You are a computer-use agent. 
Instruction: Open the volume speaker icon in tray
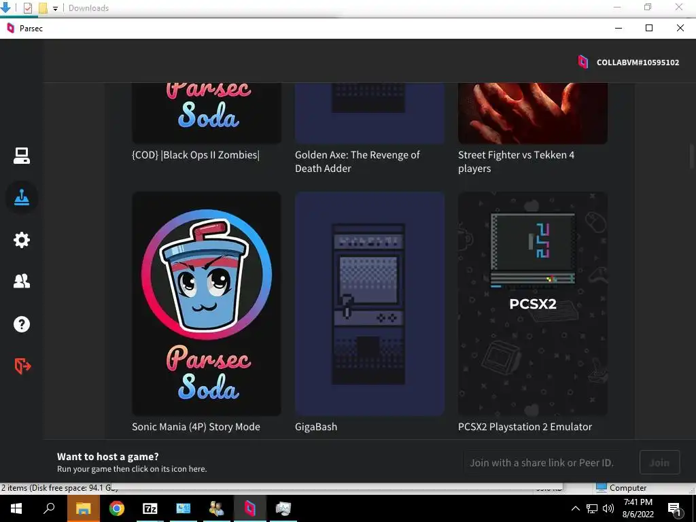[608, 508]
